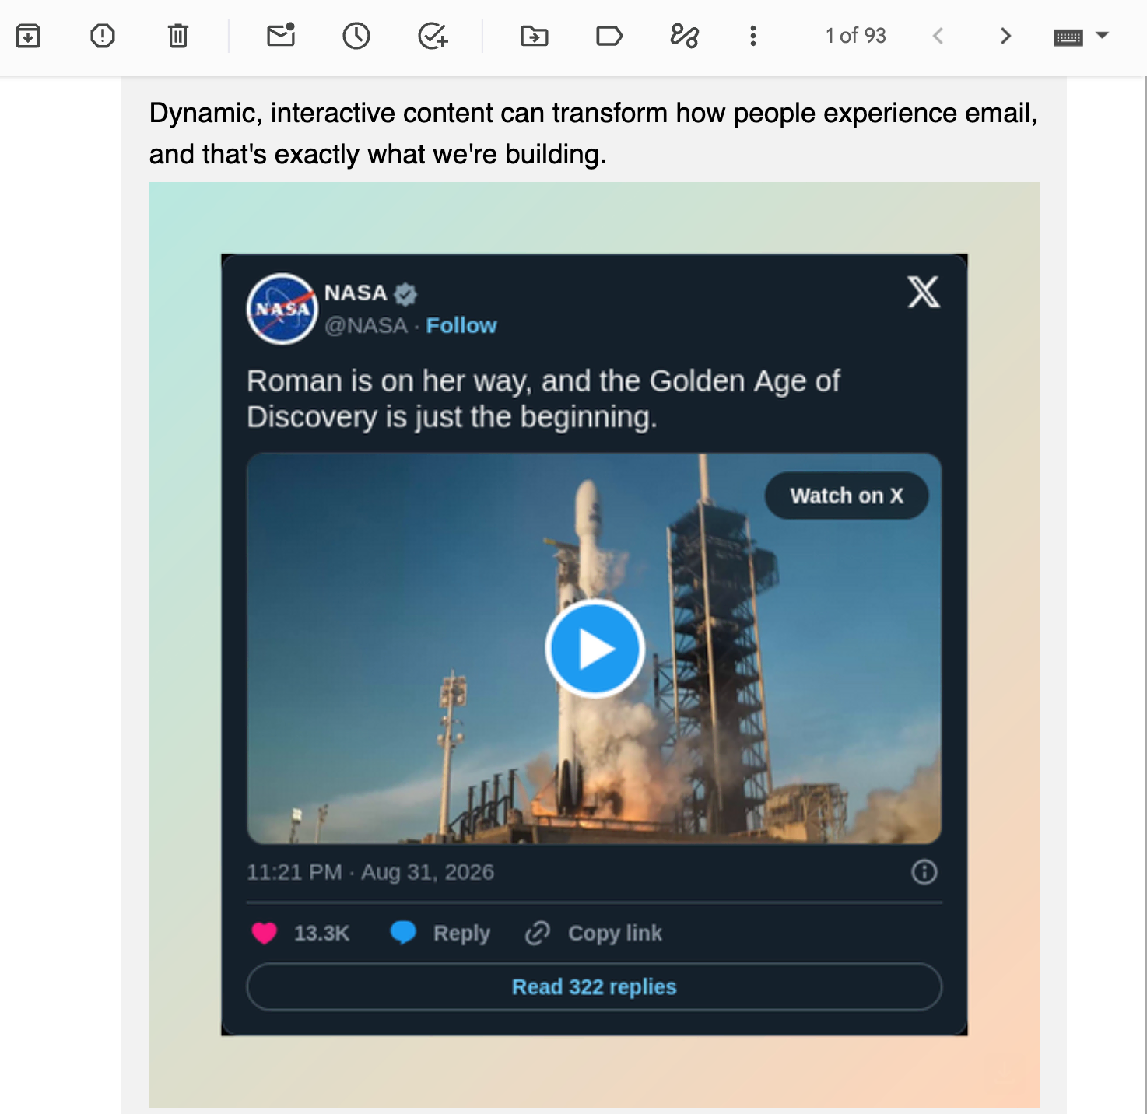
Task: Click the Copy link chain icon
Action: 538,933
